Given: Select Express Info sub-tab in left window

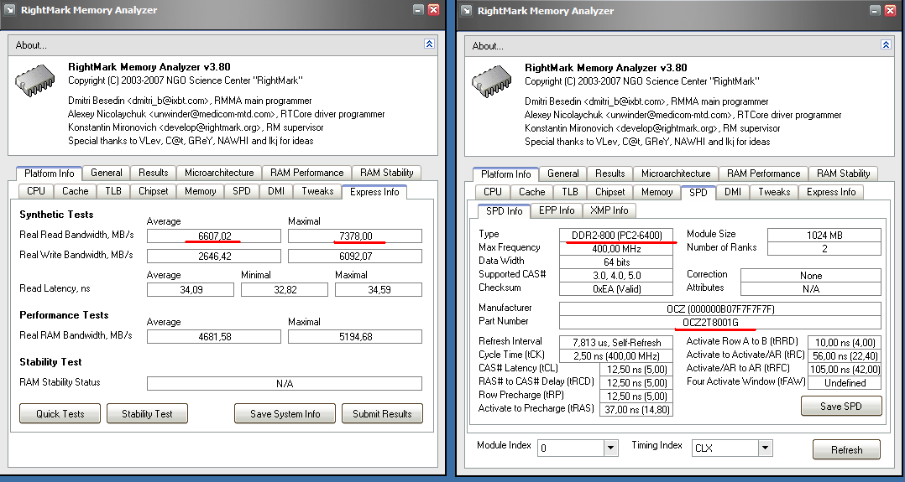Looking at the screenshot, I should [x=374, y=191].
